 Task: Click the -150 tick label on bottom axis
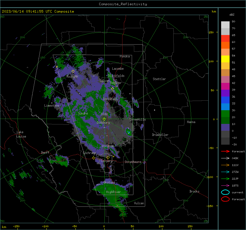click(x=16, y=226)
